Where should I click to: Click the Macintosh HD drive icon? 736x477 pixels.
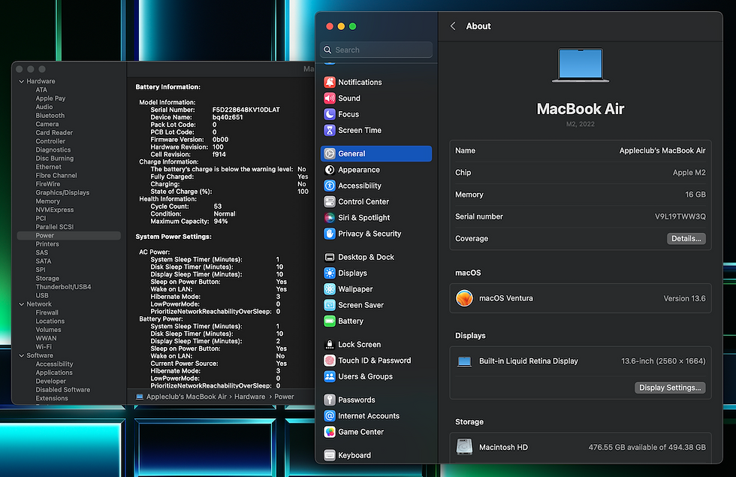[464, 446]
